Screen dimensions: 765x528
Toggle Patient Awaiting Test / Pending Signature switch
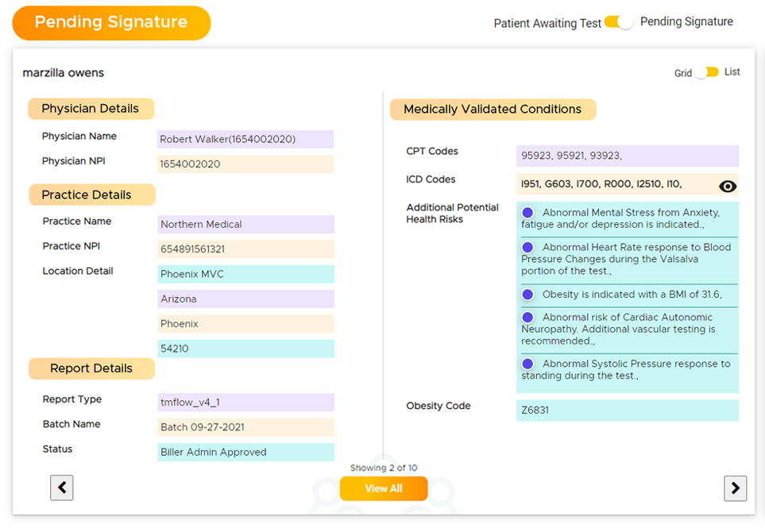pyautogui.click(x=620, y=22)
